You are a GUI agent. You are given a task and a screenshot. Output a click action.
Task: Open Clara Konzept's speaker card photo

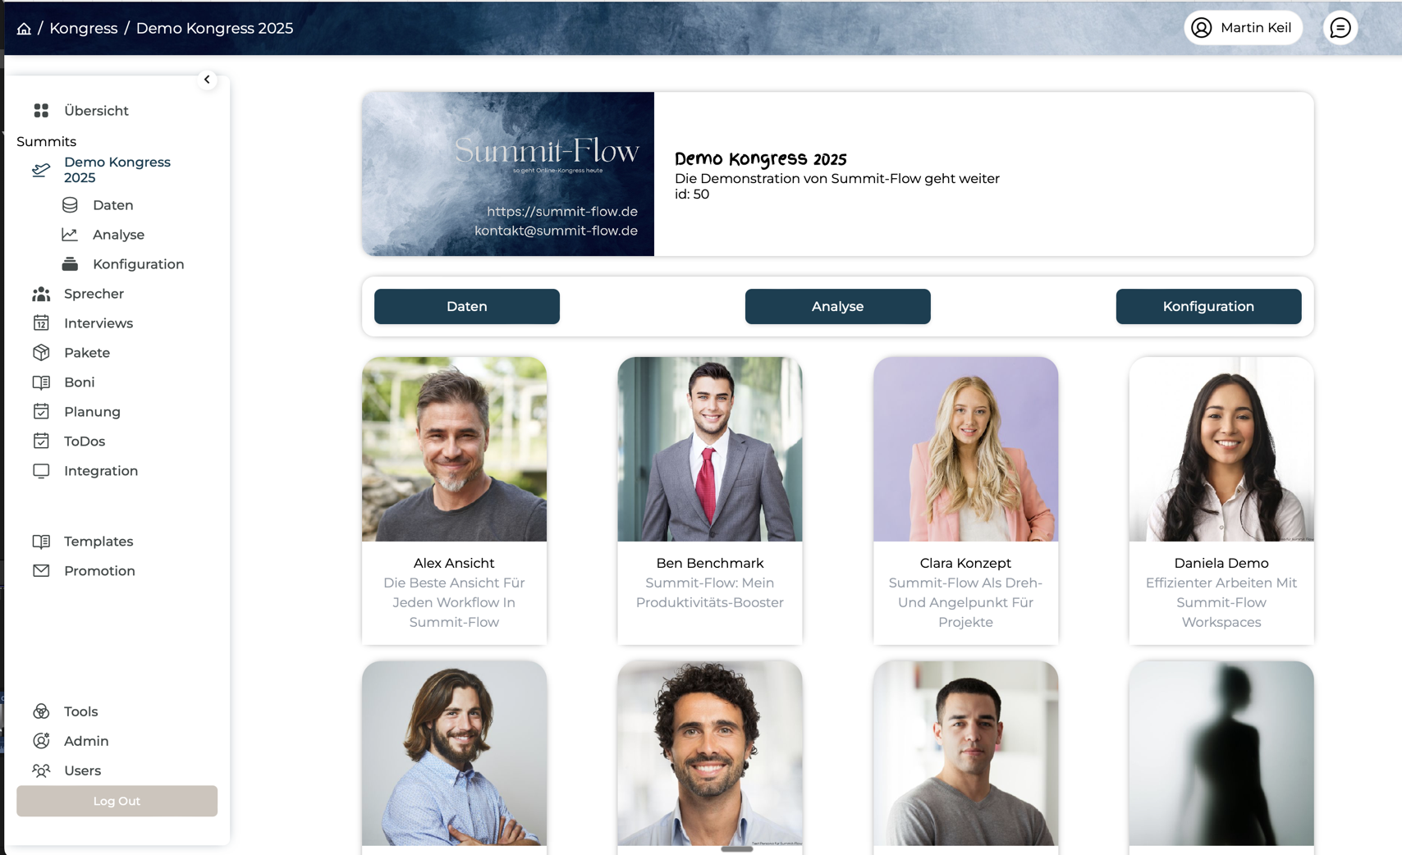click(965, 449)
